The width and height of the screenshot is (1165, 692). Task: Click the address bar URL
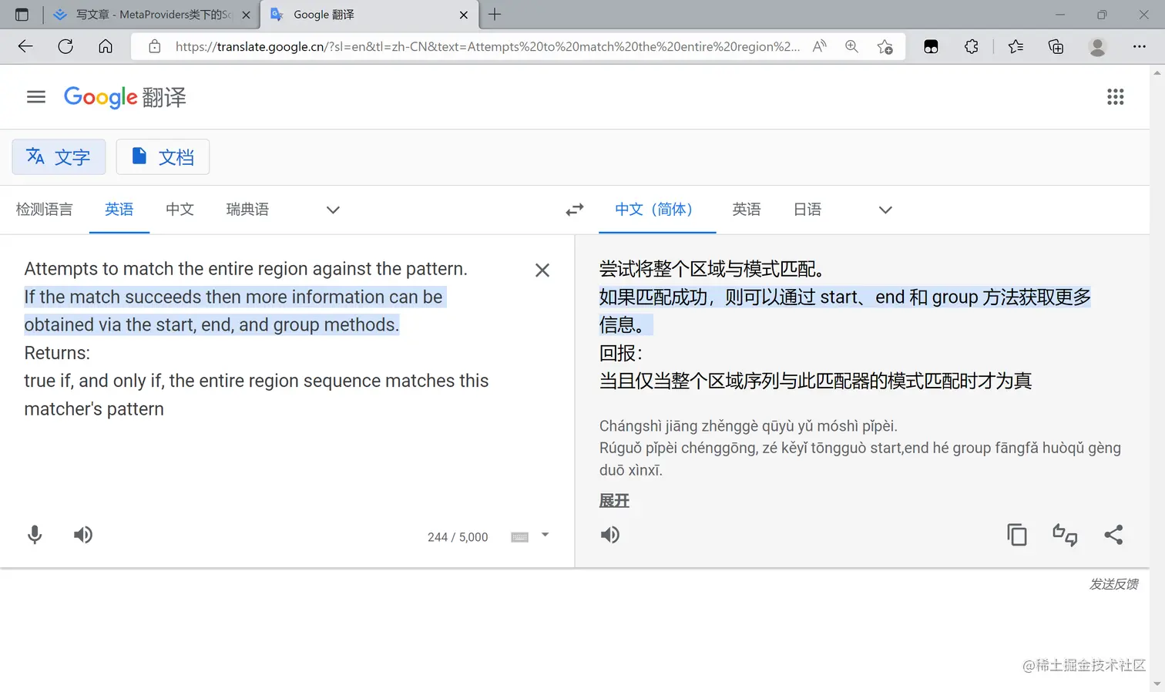(x=487, y=46)
